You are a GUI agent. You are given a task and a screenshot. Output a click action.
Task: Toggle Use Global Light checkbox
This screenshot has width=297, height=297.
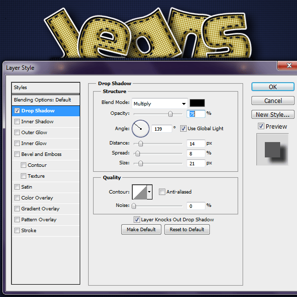[183, 129]
